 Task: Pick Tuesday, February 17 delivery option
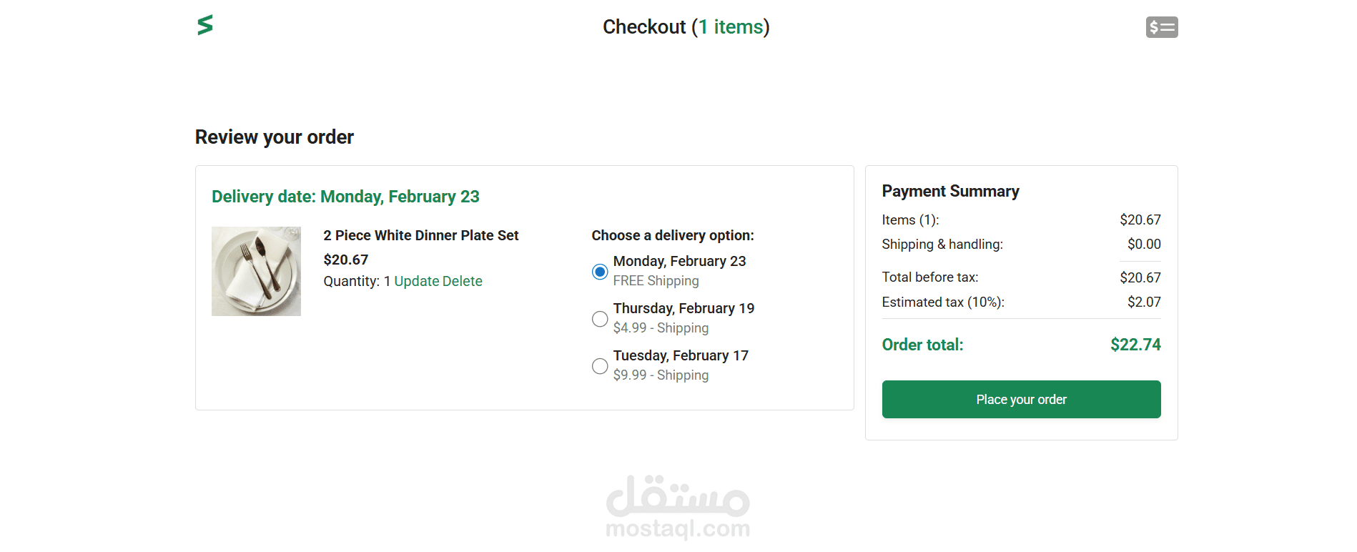tap(600, 366)
